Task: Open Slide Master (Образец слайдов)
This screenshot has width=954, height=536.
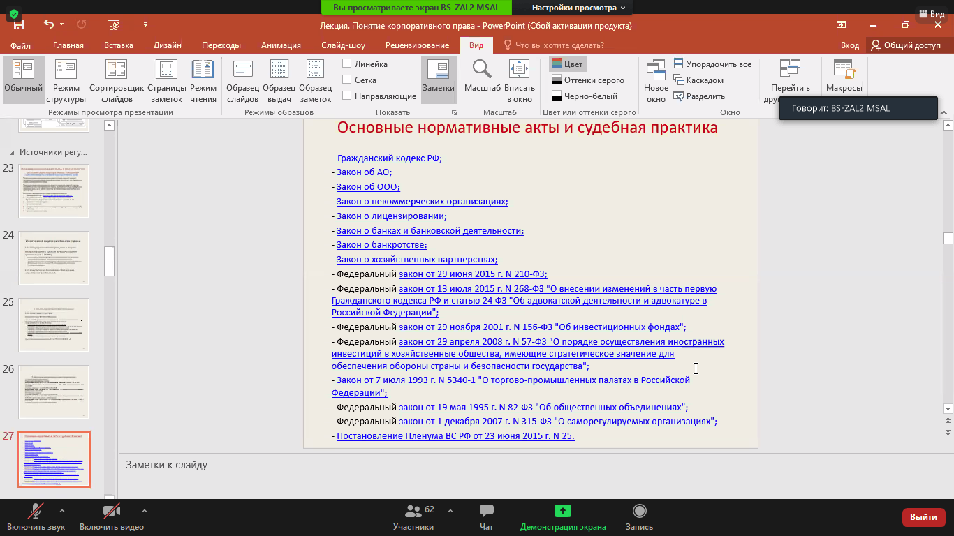Action: point(242,80)
